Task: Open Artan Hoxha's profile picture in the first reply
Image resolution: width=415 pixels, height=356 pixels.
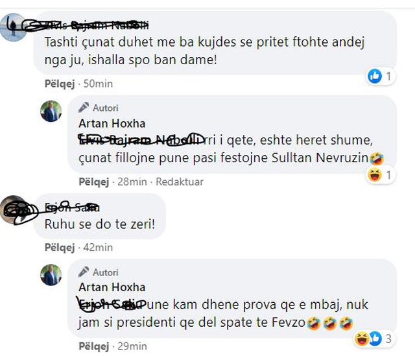Action: coord(51,112)
